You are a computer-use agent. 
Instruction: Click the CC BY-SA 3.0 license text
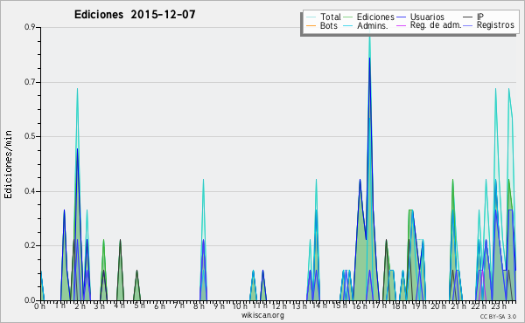[498, 316]
